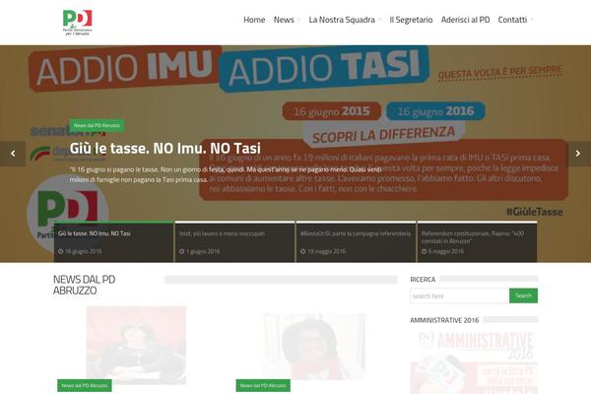Expand La Nostra Squadra dropdown arrow
Screen dimensions: 591x394
[x=380, y=20]
